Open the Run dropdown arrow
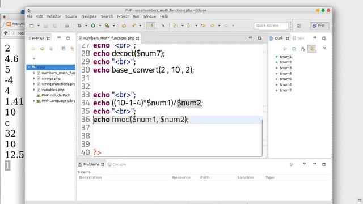 click(100, 25)
